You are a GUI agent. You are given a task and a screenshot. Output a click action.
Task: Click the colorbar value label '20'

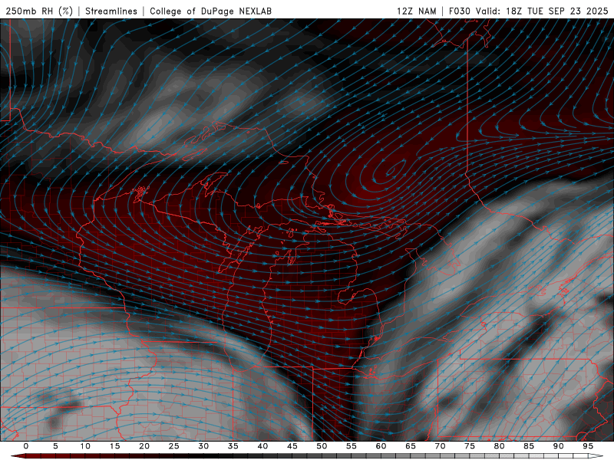[144, 446]
